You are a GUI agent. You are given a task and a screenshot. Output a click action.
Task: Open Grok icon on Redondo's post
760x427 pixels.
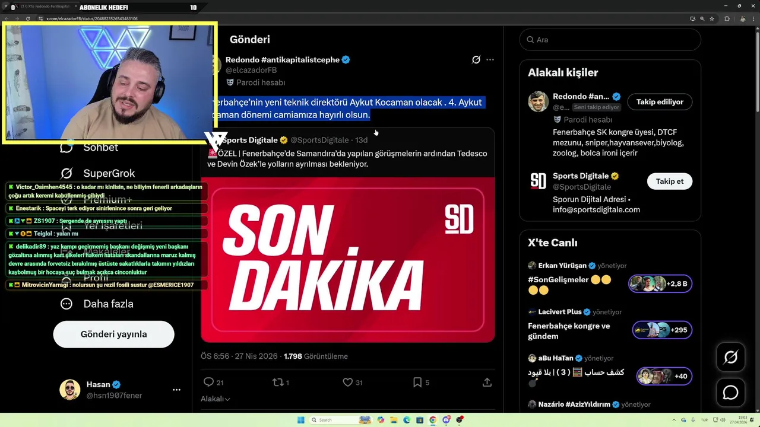click(x=476, y=60)
